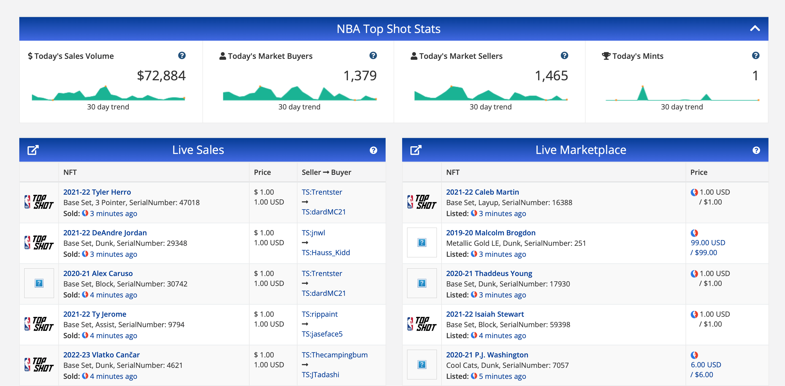
Task: Click the Today's Sales Volume trend chart
Action: 108,93
